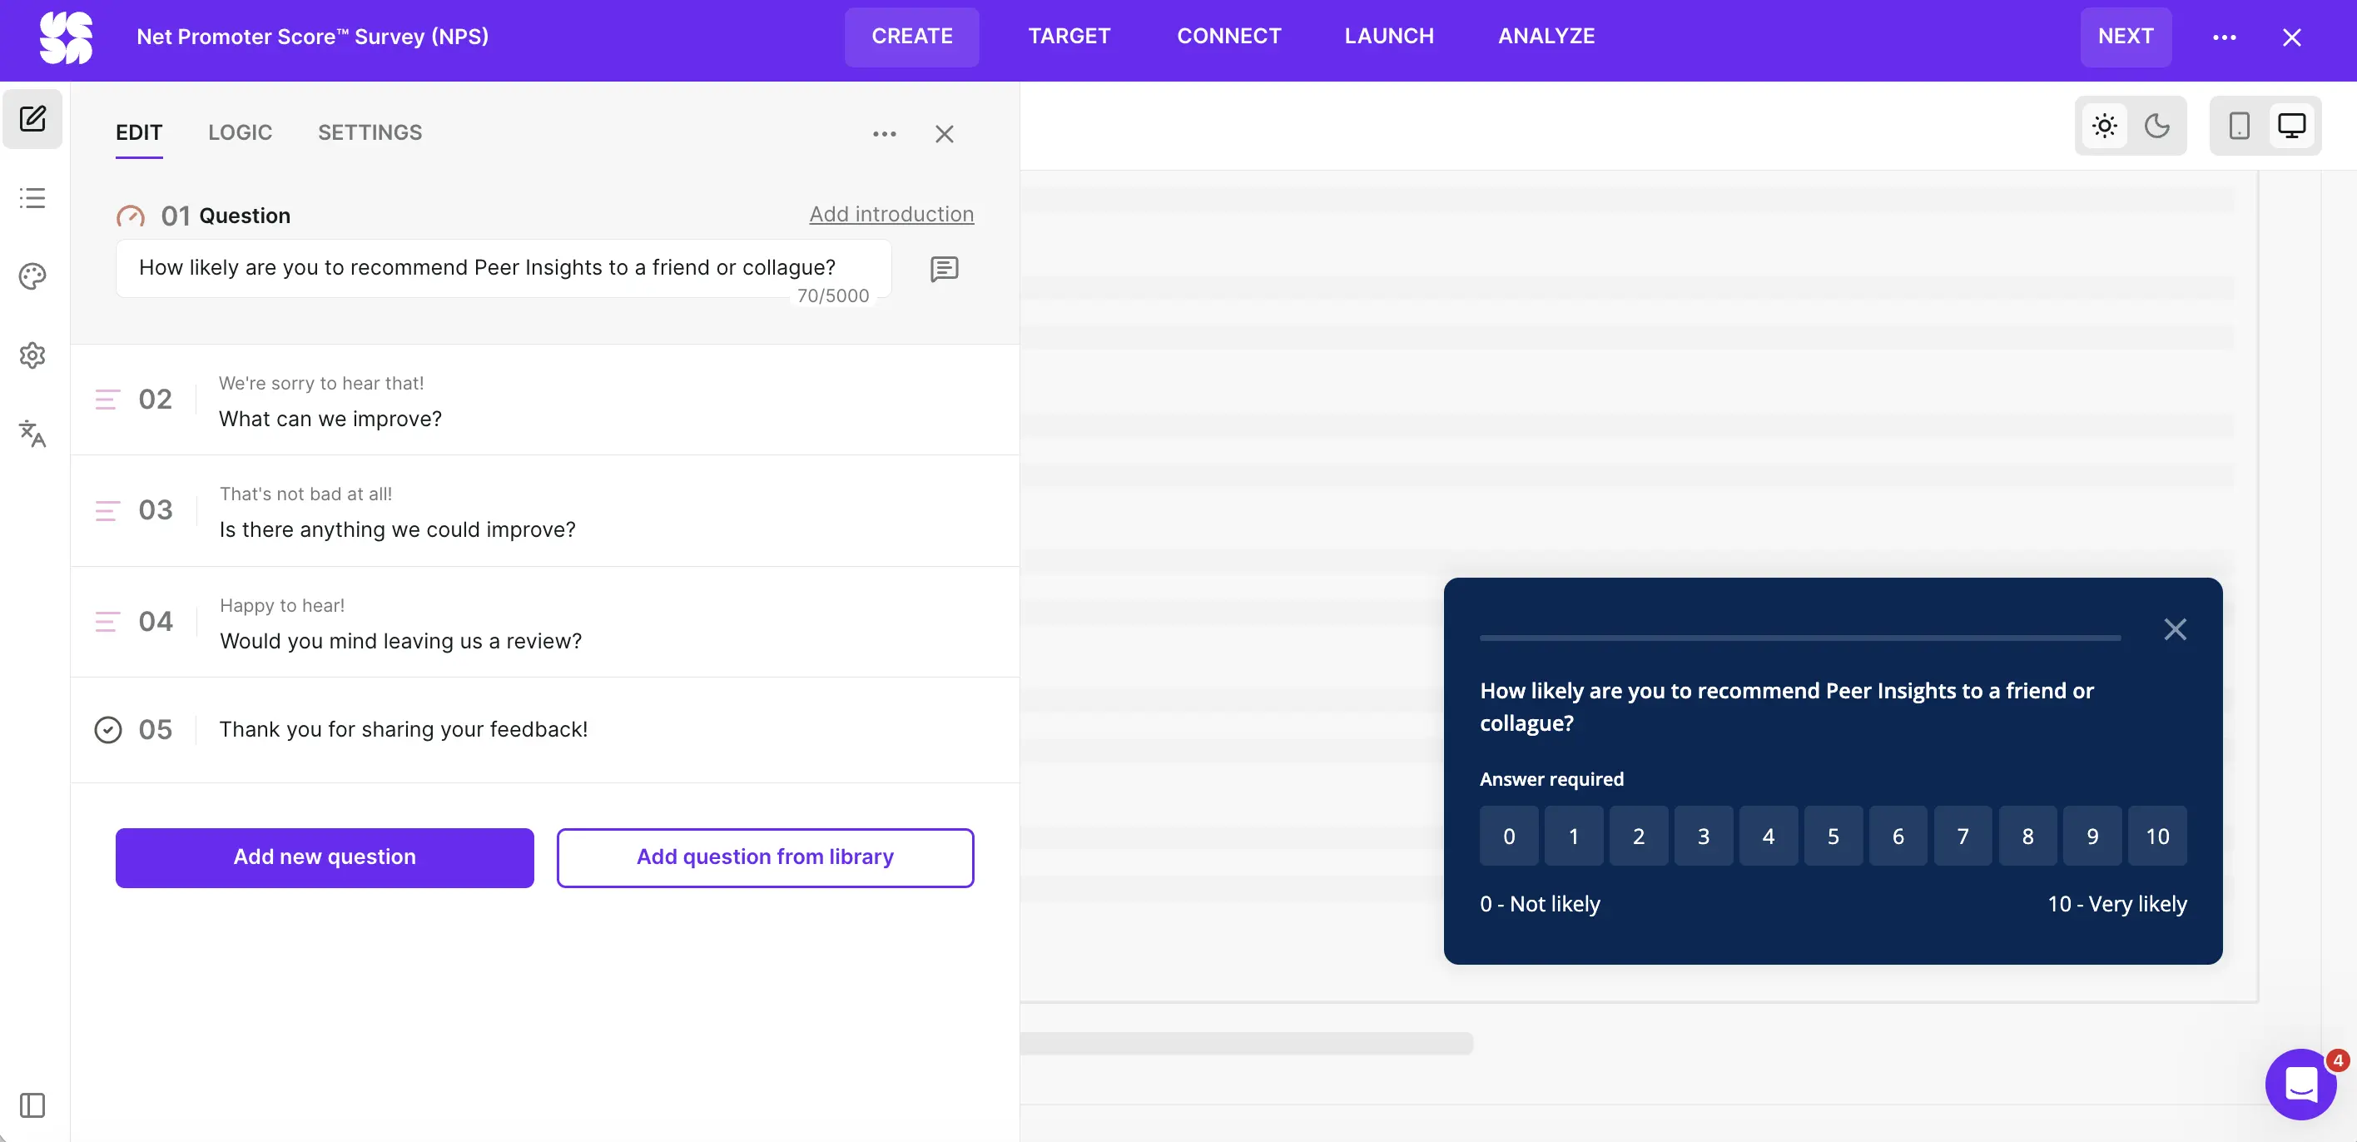
Task: Select the LOGIC tab
Action: (240, 132)
